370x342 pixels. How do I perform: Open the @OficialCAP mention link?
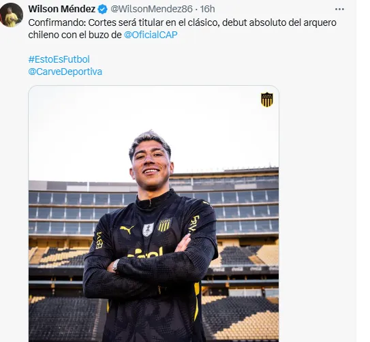151,35
